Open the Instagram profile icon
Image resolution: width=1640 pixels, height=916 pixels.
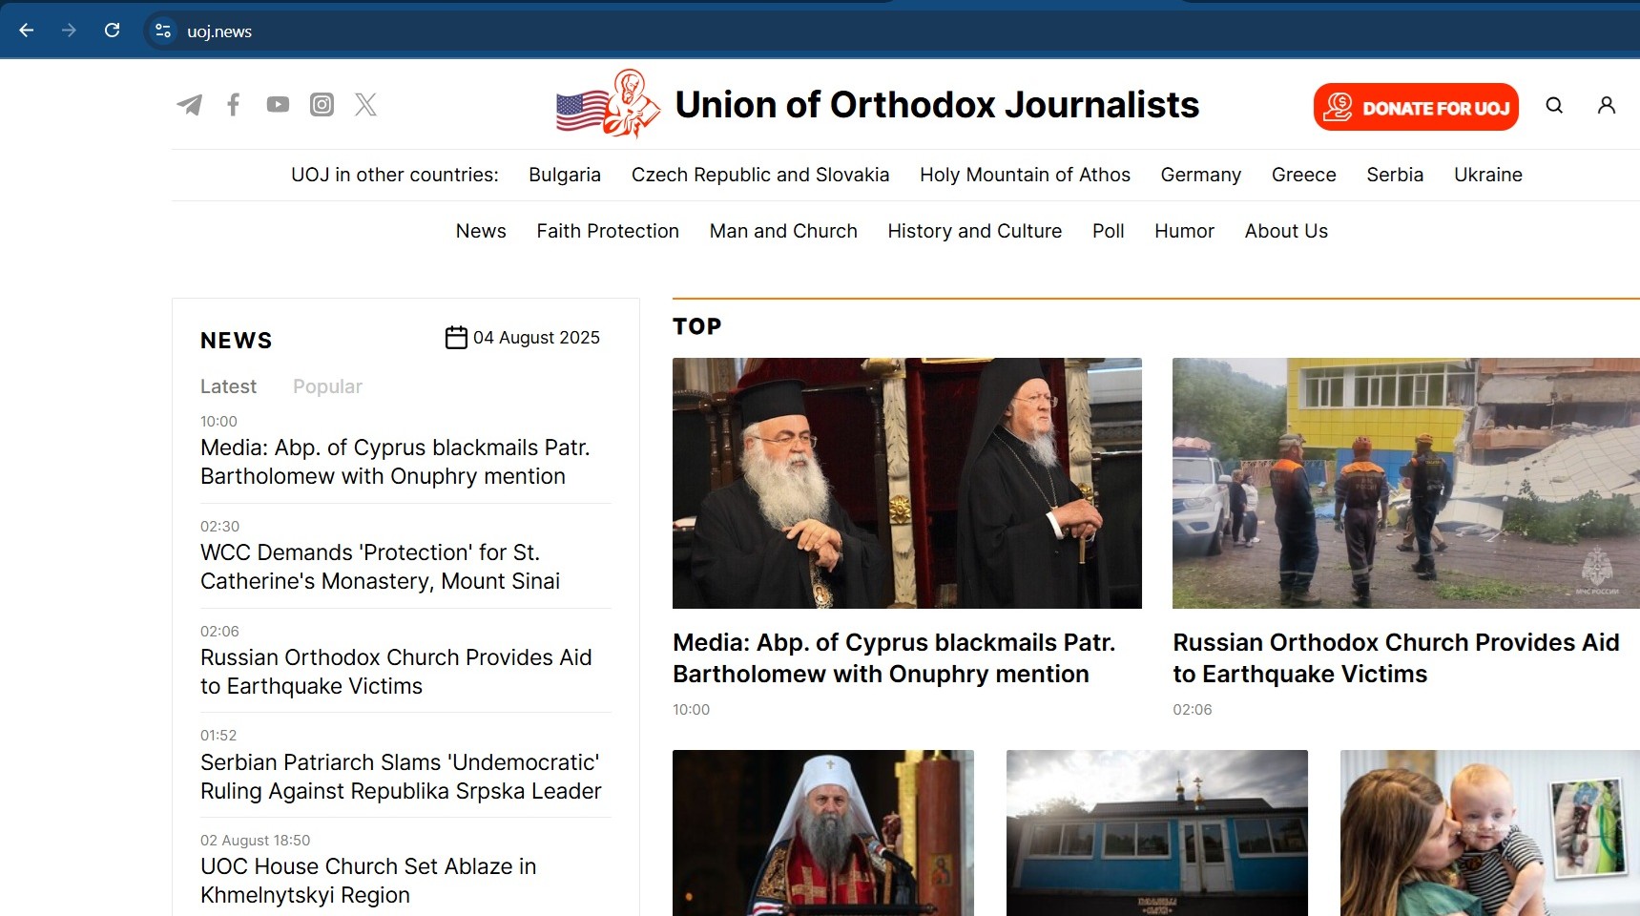tap(322, 104)
